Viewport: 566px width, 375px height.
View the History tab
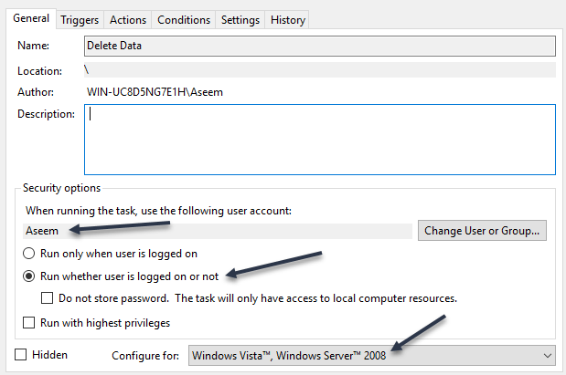click(x=287, y=19)
